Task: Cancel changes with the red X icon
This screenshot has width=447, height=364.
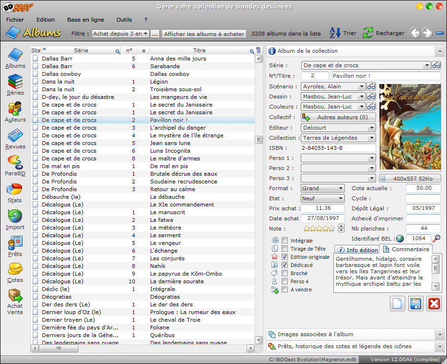Action: [434, 304]
